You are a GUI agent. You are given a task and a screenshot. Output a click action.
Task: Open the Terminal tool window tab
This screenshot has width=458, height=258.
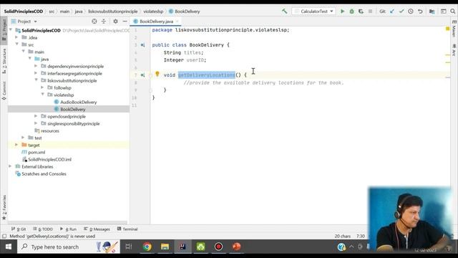tap(127, 229)
